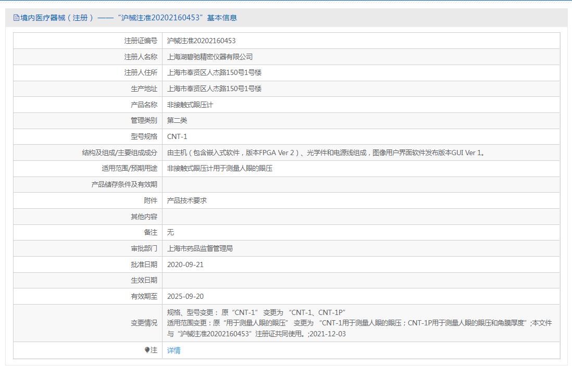This screenshot has height=366, width=572.
Task: Click the 其他内容 row label
Action: click(x=144, y=217)
